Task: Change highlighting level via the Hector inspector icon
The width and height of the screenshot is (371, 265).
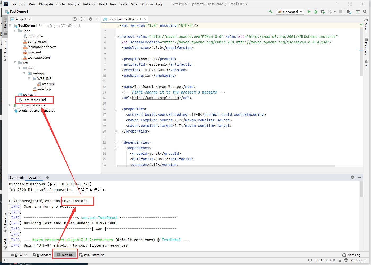Action: point(346,260)
